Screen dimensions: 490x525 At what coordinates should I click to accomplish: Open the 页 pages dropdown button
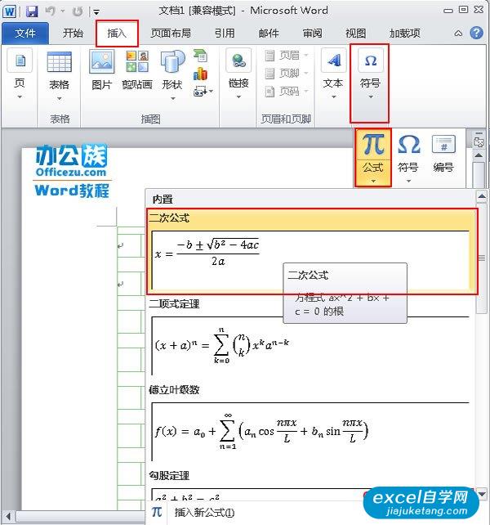20,75
